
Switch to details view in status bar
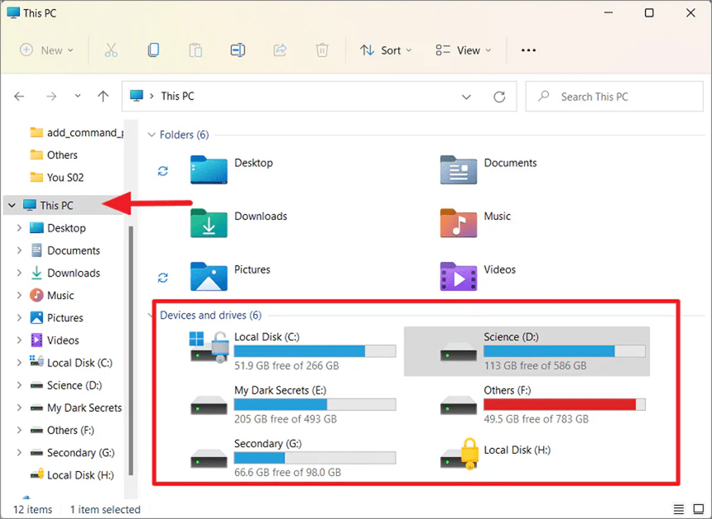click(679, 510)
